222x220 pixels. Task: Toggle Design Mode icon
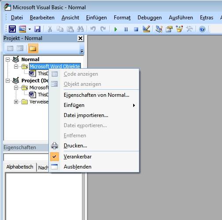[x=146, y=29]
